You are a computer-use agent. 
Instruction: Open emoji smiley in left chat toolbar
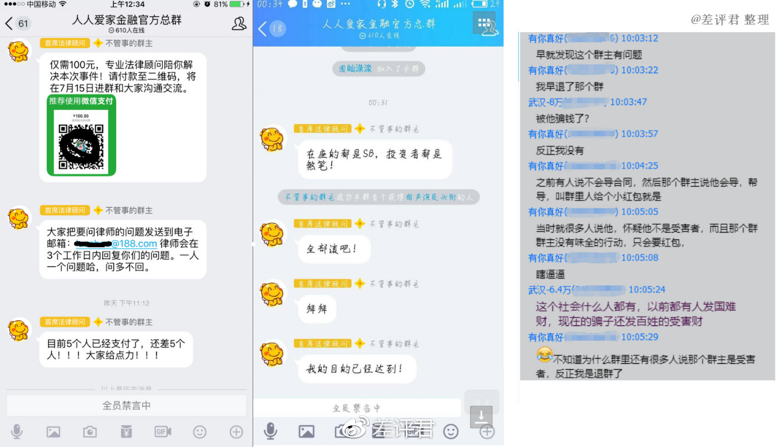tap(200, 431)
